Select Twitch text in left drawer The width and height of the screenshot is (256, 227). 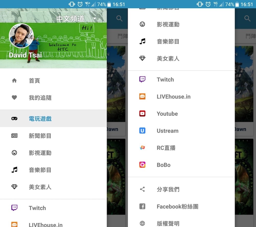coord(37,208)
